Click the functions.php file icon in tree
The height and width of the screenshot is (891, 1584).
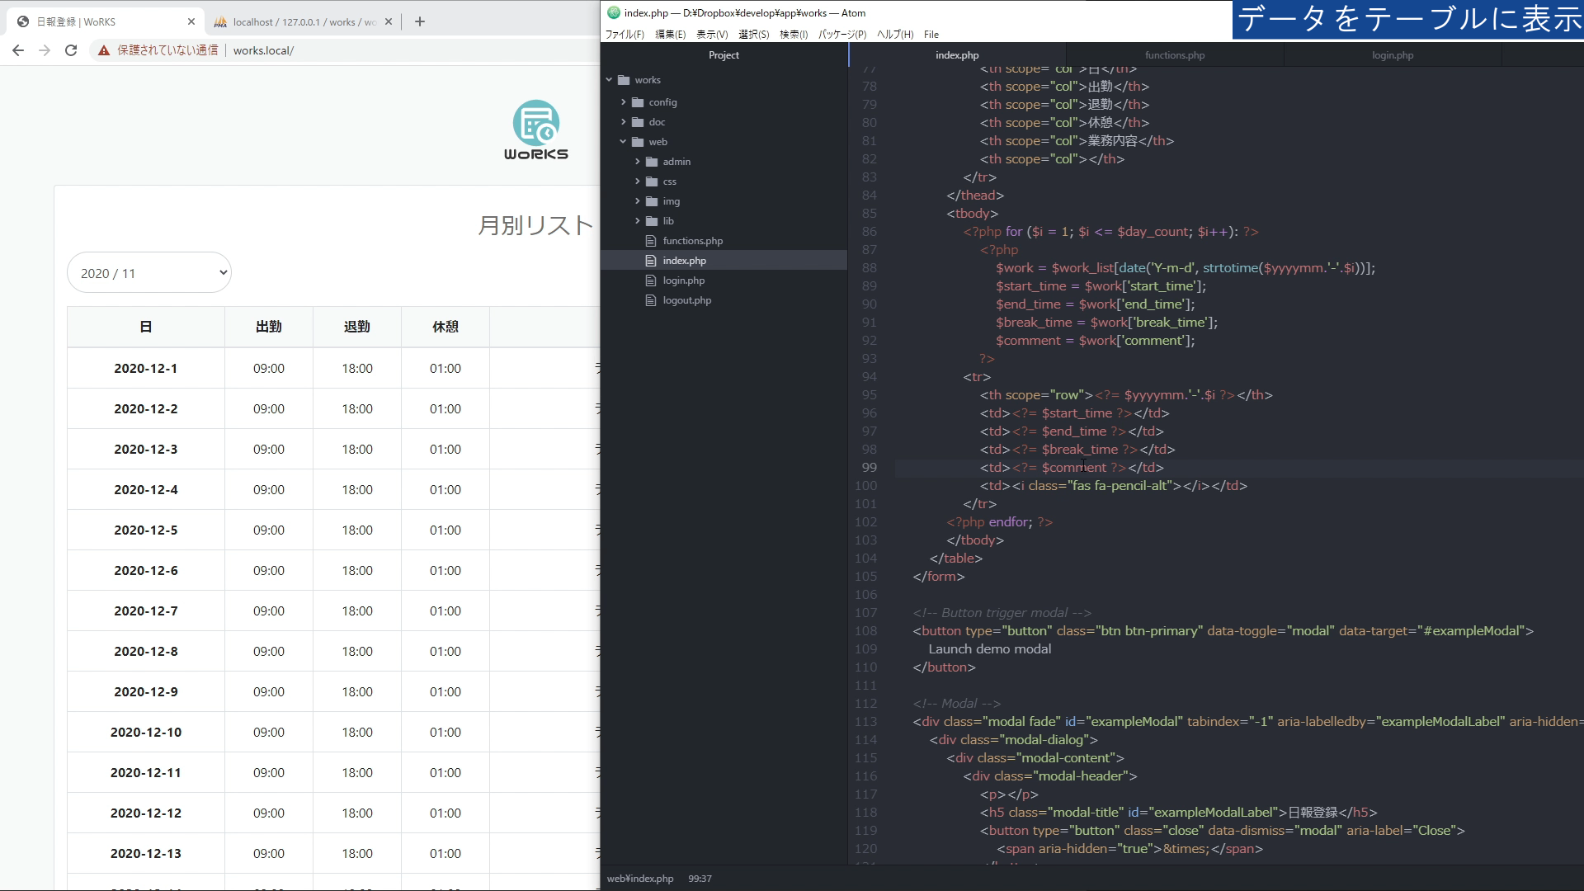651,241
